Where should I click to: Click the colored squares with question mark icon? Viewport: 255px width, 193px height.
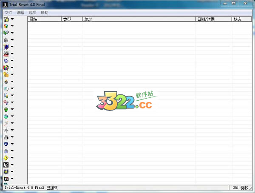(x=6, y=68)
